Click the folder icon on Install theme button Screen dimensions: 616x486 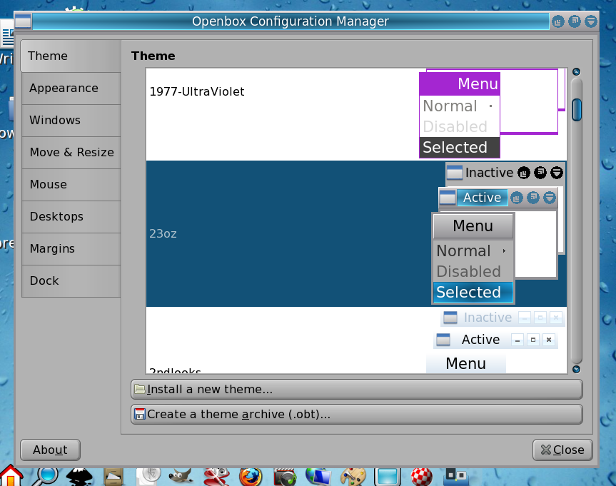point(140,390)
